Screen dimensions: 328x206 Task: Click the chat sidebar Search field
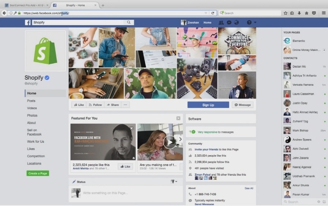pyautogui.click(x=300, y=202)
